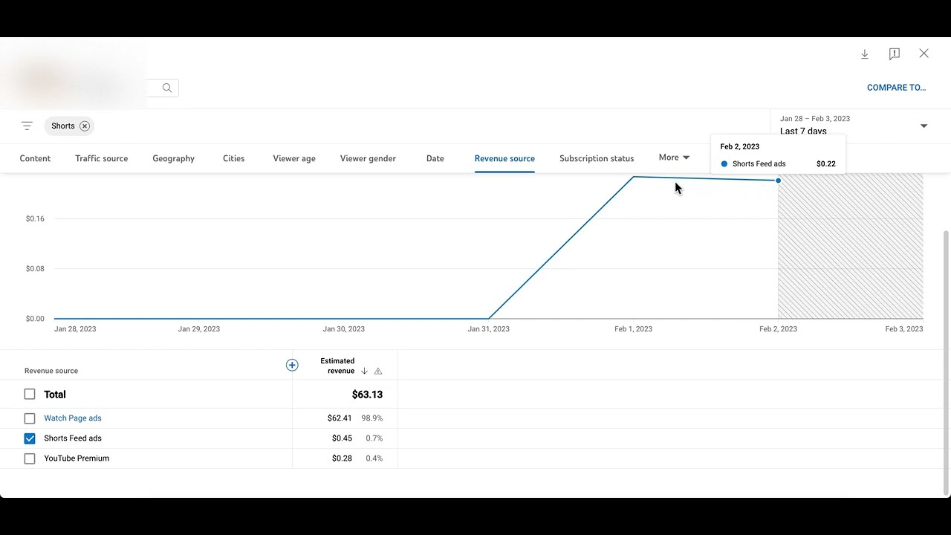Image resolution: width=951 pixels, height=535 pixels.
Task: Toggle sort on Estimated revenue arrow
Action: [x=364, y=371]
